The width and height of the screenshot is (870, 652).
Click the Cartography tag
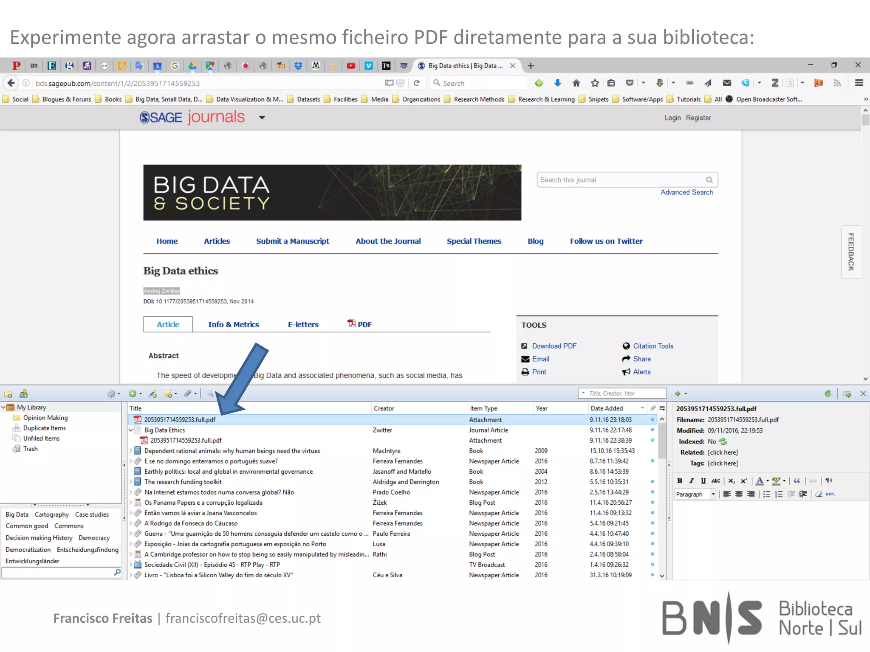pos(52,514)
